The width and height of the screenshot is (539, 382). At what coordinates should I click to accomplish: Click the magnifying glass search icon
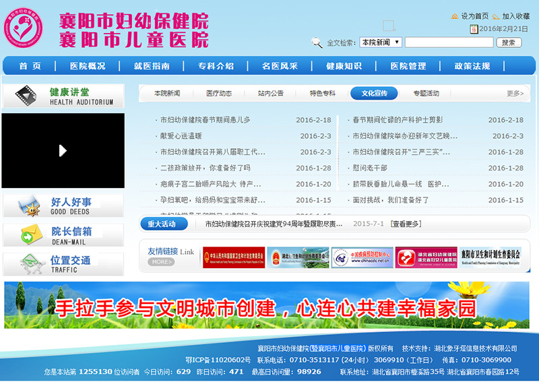pos(317,42)
